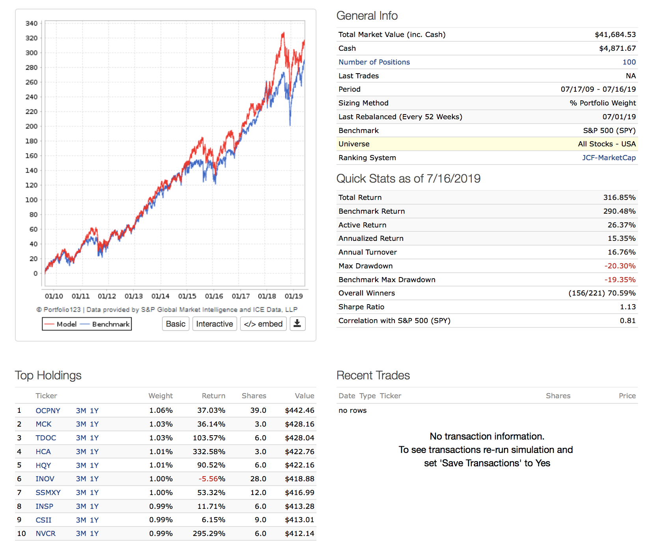Switch chart to Interactive view
The width and height of the screenshot is (651, 547).
(214, 324)
